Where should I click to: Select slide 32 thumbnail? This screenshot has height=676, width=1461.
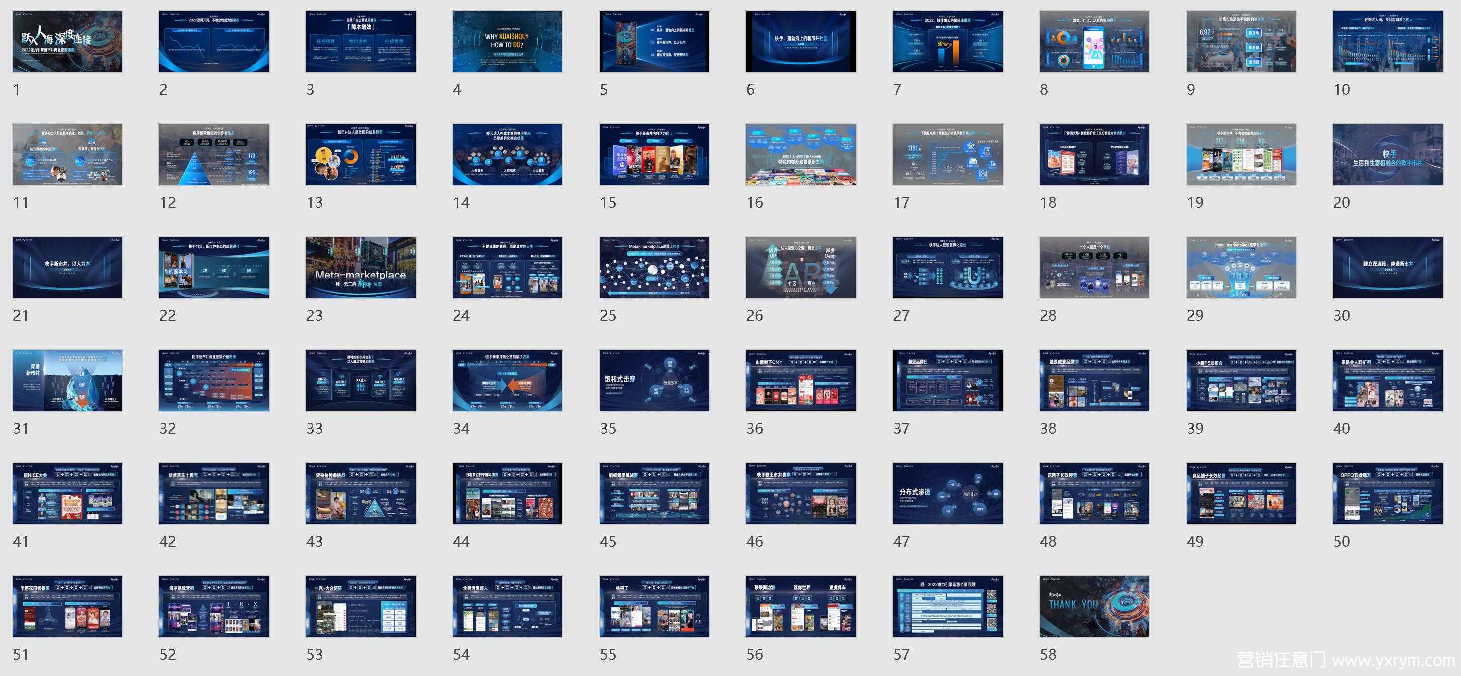214,380
